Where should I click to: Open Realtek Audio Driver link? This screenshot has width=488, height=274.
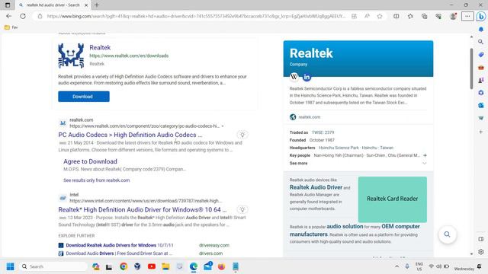point(316,187)
